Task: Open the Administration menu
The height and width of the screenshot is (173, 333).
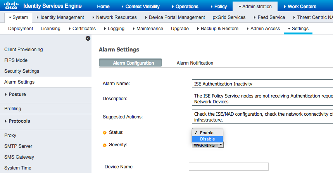Action: click(x=255, y=7)
